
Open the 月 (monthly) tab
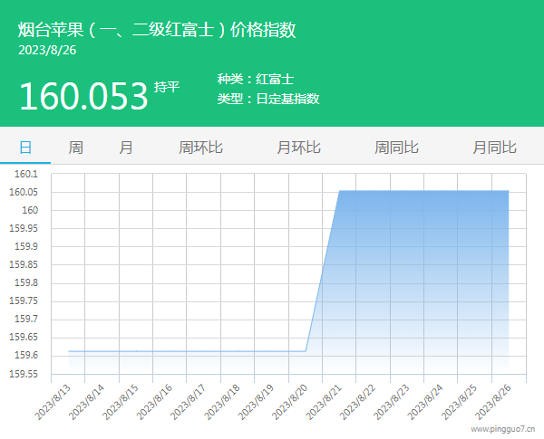tap(126, 147)
